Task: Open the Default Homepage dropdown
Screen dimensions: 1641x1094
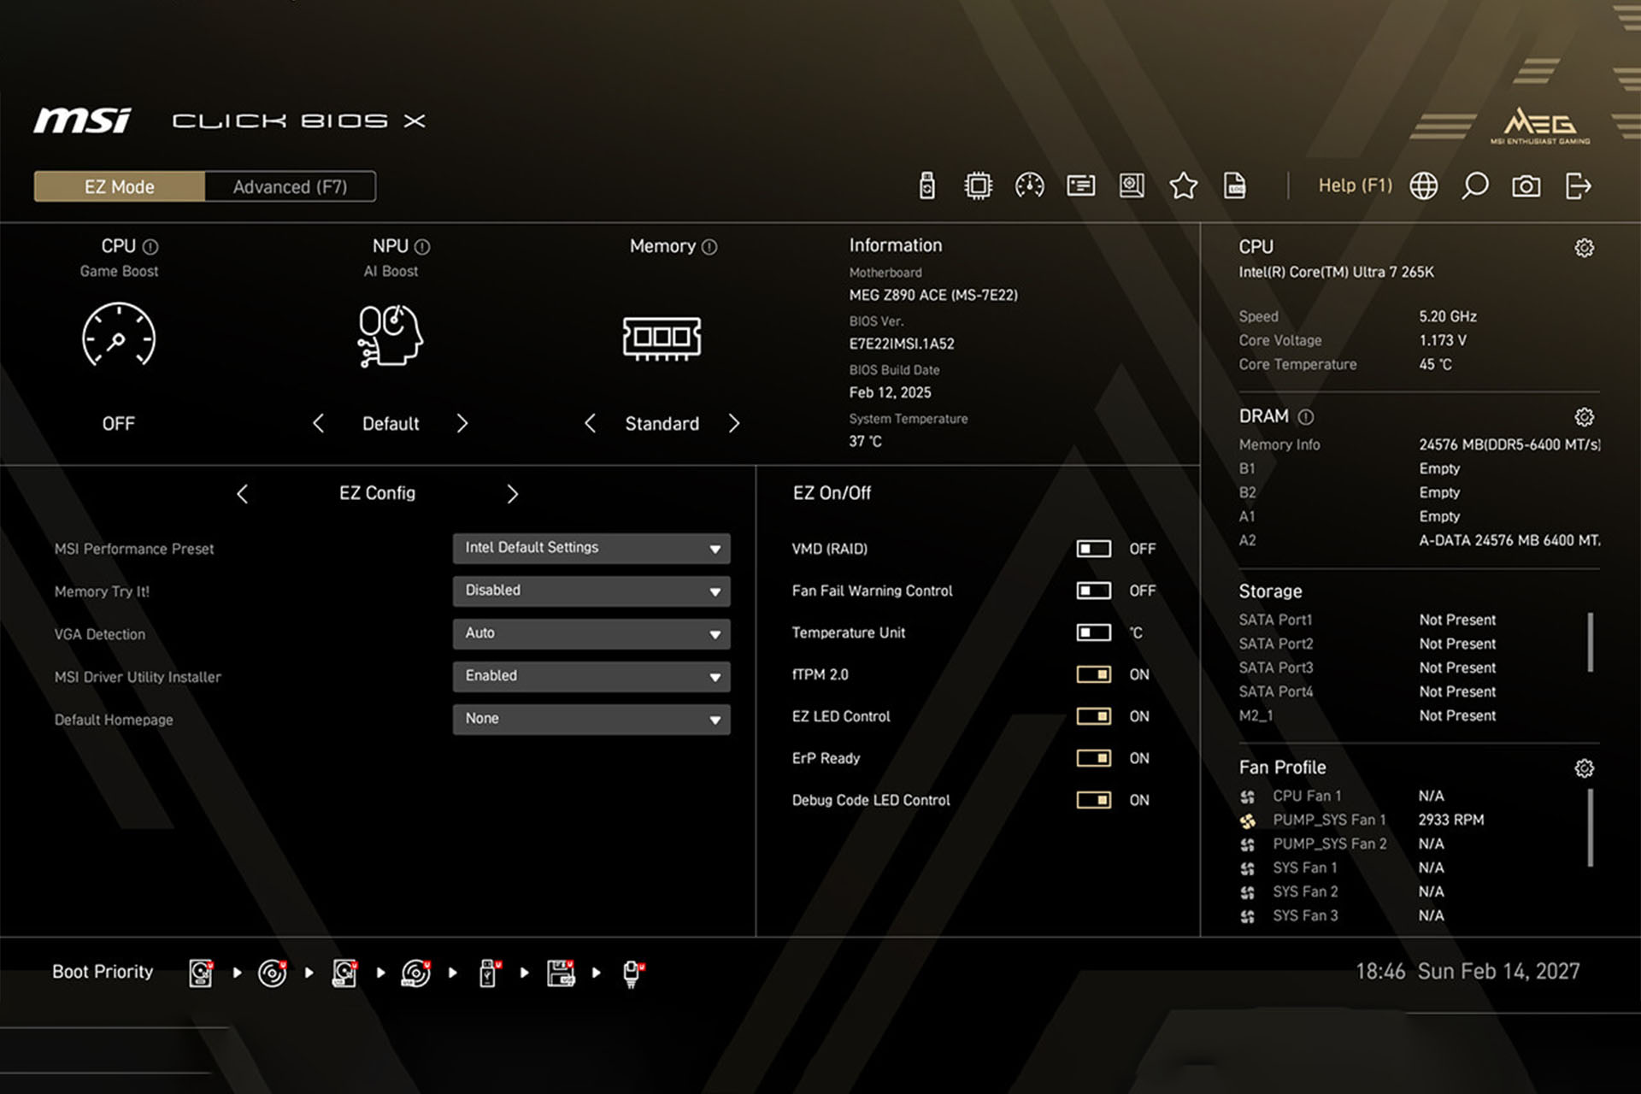Action: tap(591, 719)
